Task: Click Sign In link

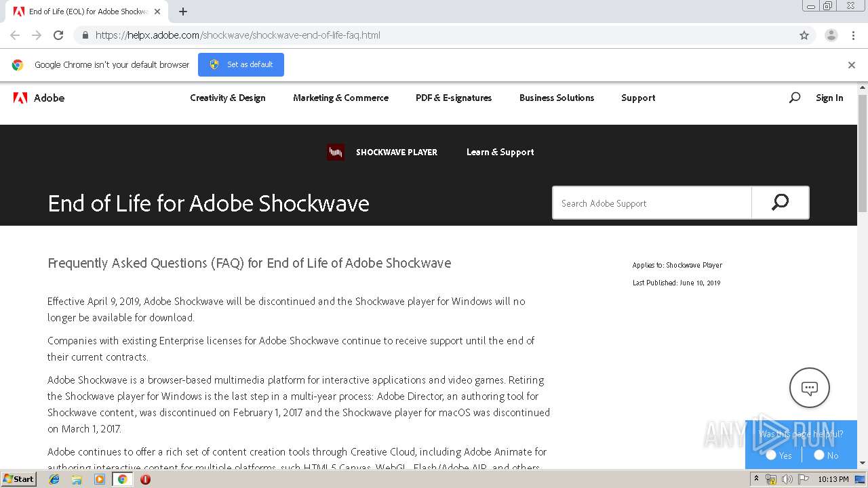Action: [x=829, y=98]
